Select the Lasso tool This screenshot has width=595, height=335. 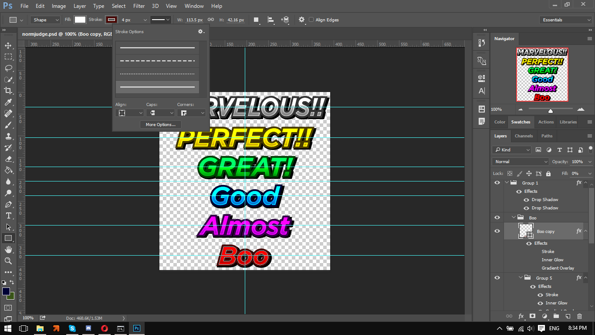coord(8,68)
